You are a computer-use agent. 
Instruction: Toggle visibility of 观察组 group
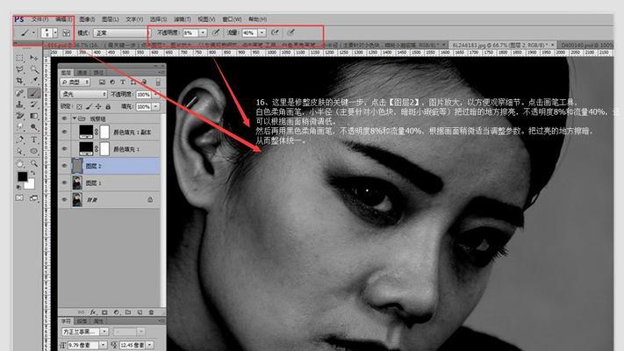coord(64,118)
